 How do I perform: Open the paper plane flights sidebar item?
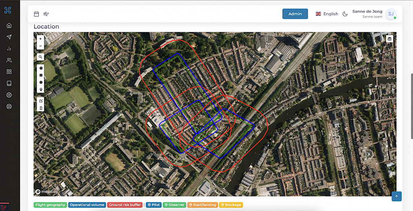[9, 37]
